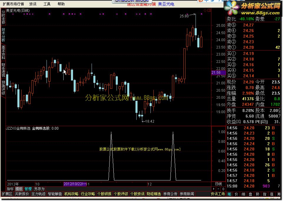Click the 25.80 high price label

click(x=184, y=16)
